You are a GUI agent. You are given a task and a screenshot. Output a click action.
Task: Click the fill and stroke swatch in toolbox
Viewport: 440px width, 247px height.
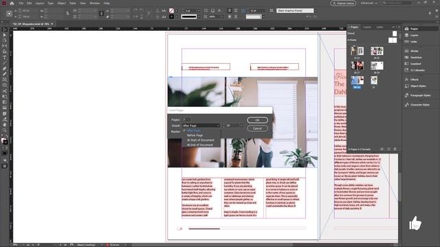pyautogui.click(x=5, y=141)
